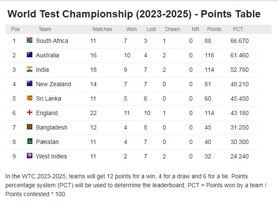The height and width of the screenshot is (211, 278).
Task: Open the England team name
Action: 47,113
